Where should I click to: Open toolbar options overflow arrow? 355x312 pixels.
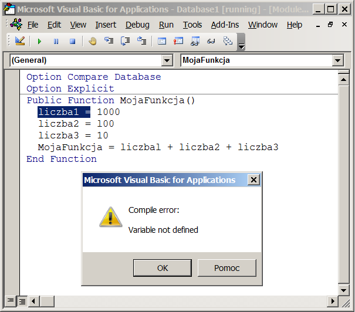coord(241,42)
